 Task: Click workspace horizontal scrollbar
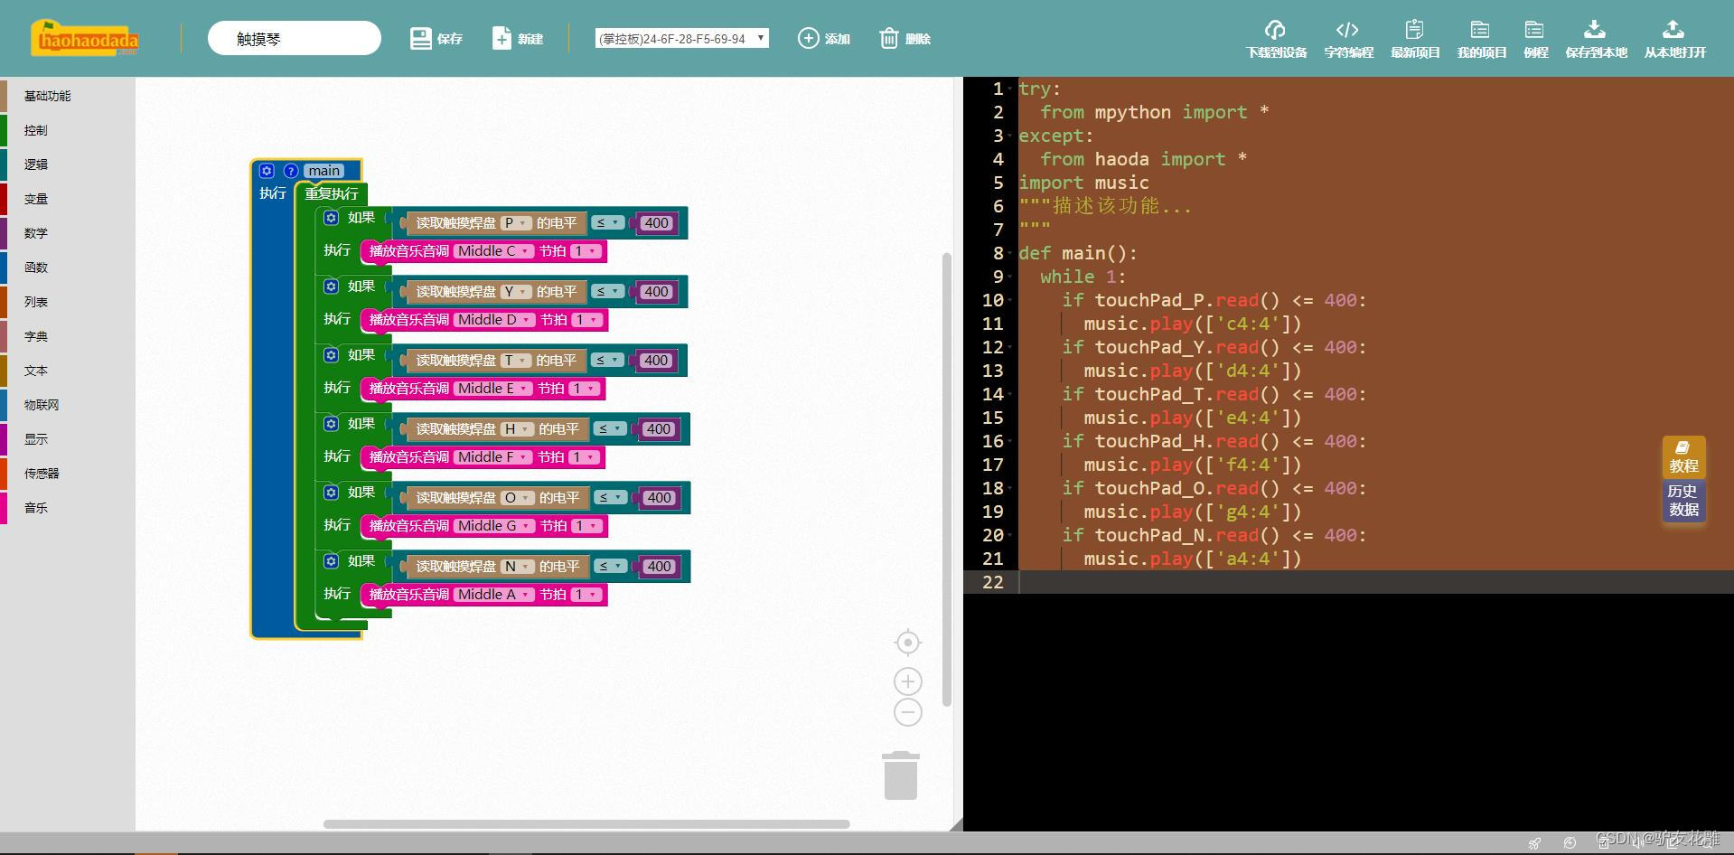click(x=586, y=823)
